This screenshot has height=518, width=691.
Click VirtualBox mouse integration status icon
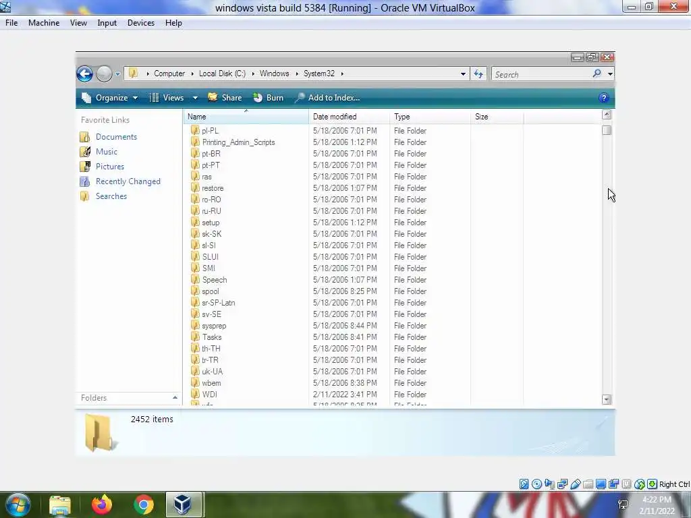[x=640, y=484]
